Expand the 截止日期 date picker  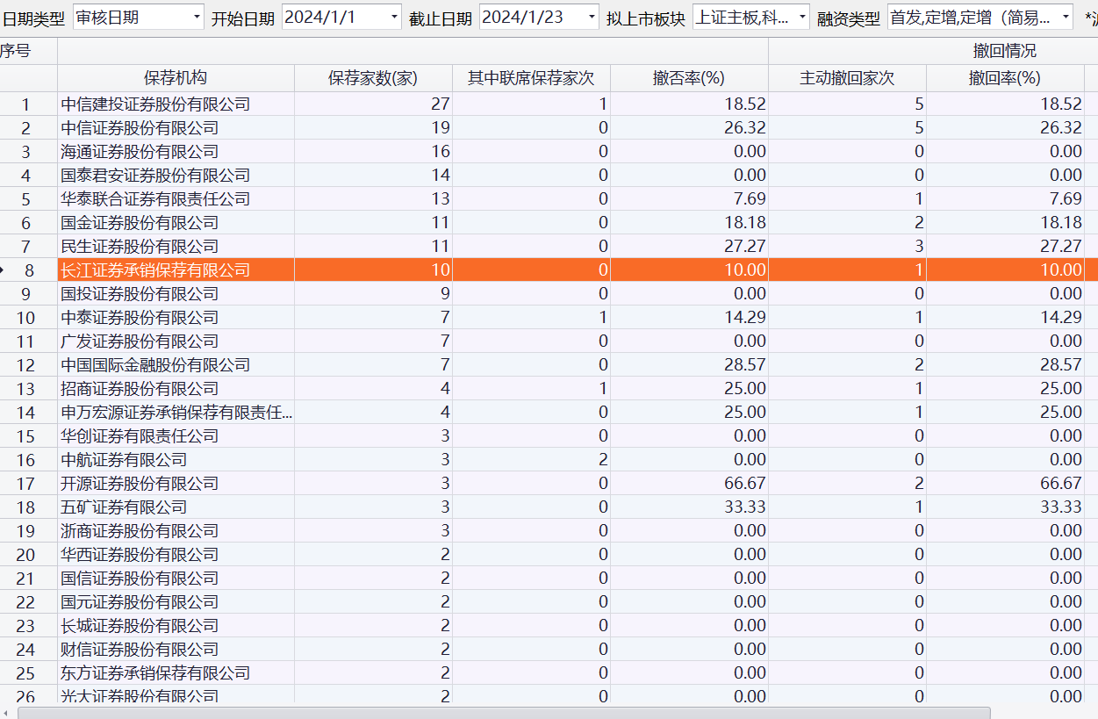(591, 17)
